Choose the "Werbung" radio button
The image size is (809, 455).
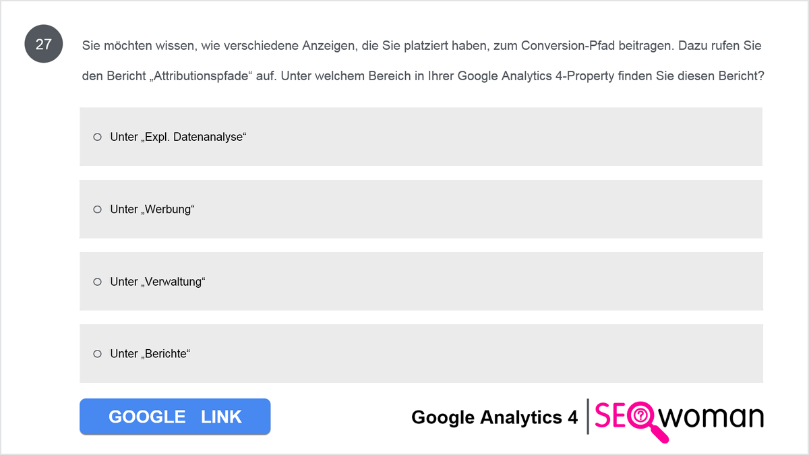point(97,209)
